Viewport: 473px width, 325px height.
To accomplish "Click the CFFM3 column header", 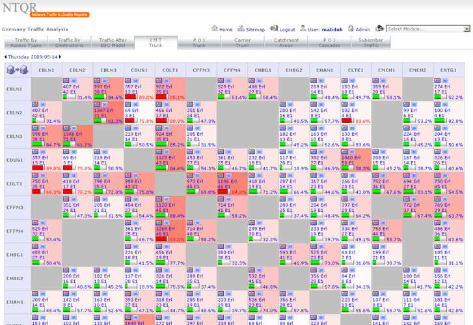I will pyautogui.click(x=202, y=70).
